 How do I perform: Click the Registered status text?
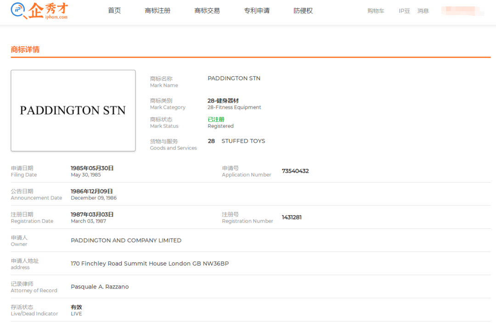[x=220, y=126]
